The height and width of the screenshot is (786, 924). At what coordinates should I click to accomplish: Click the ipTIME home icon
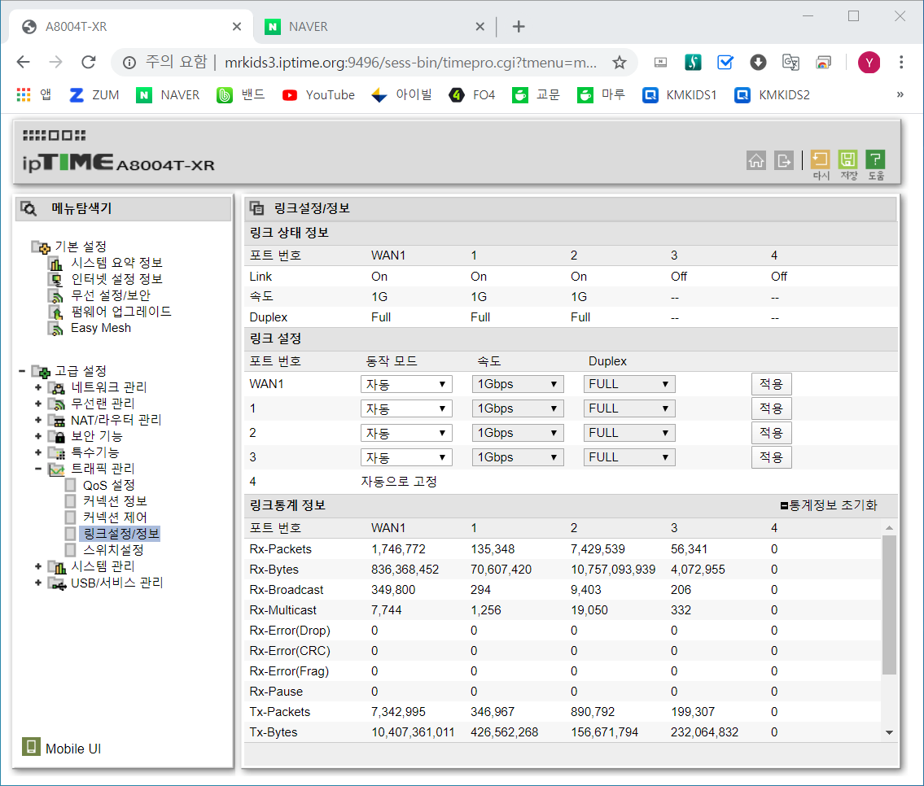coord(756,160)
